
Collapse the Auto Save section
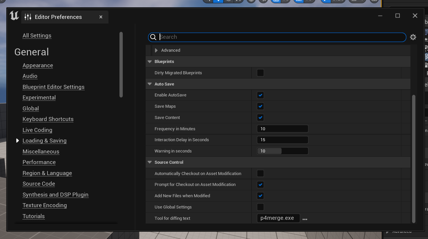[150, 84]
